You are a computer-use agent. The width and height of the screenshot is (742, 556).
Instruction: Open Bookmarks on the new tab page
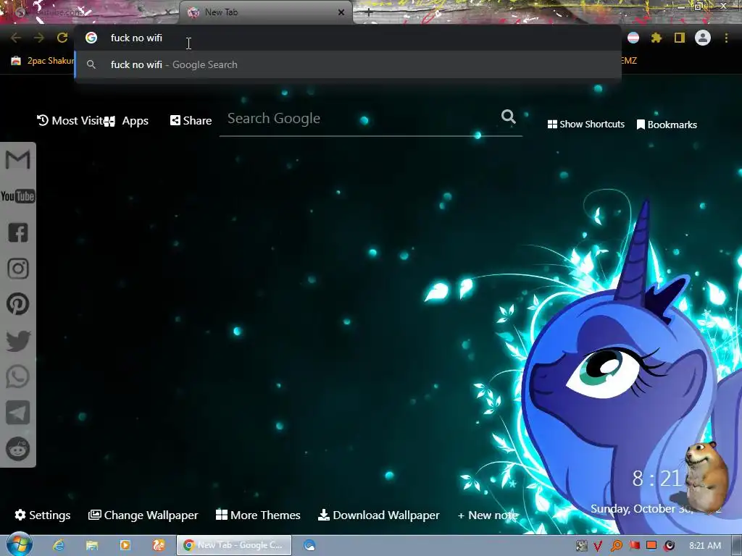(x=667, y=125)
